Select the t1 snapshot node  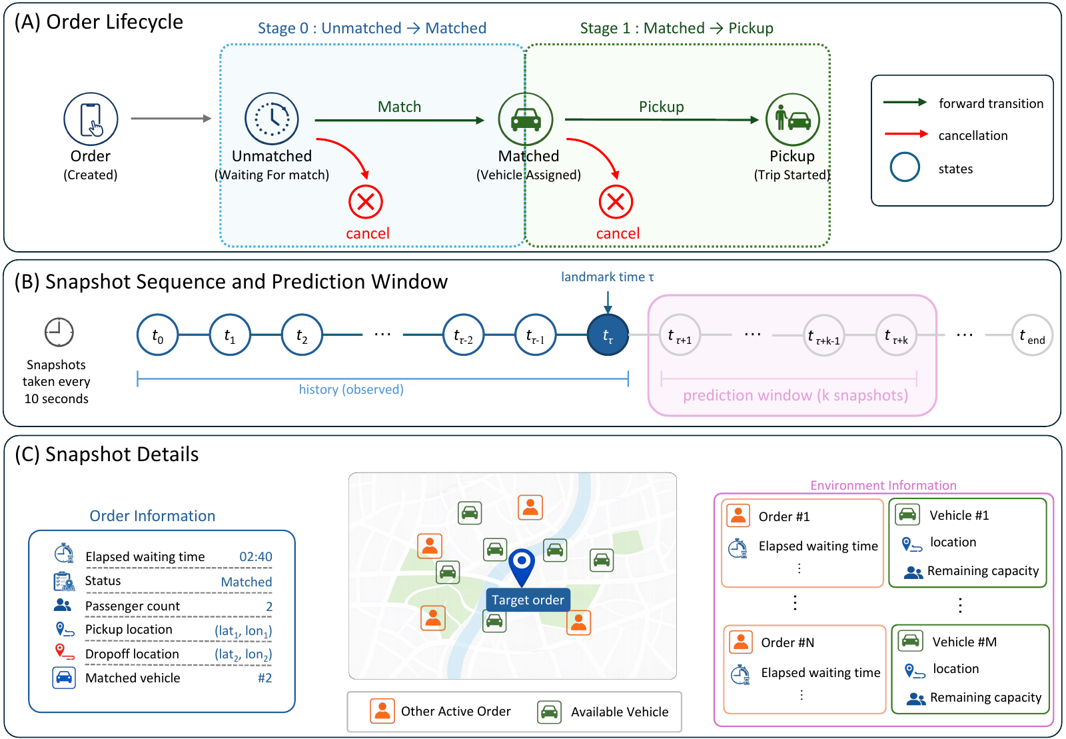[230, 335]
